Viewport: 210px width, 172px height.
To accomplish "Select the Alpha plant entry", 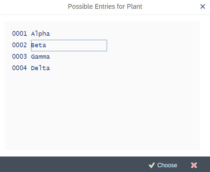I will [40, 34].
